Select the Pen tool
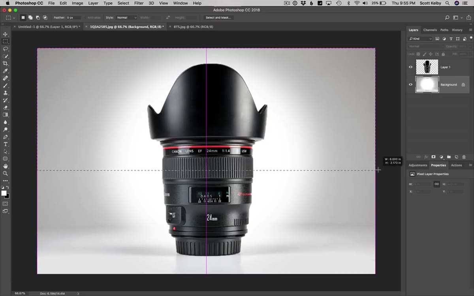The width and height of the screenshot is (474, 296). (6, 137)
